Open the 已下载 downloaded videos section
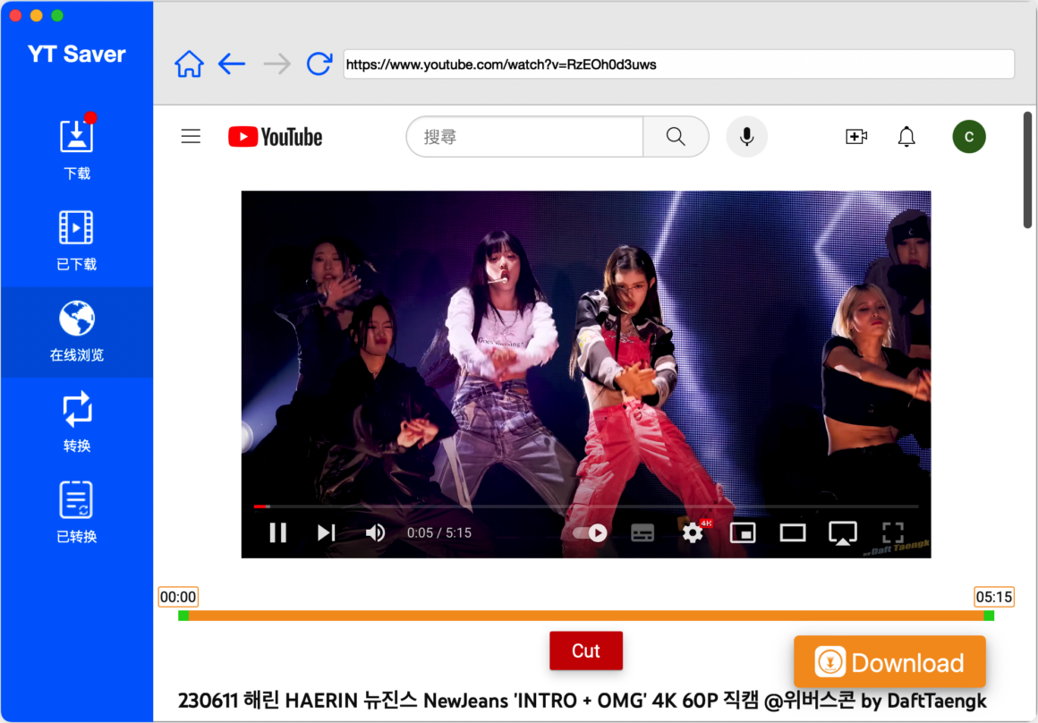The image size is (1038, 723). (x=77, y=241)
